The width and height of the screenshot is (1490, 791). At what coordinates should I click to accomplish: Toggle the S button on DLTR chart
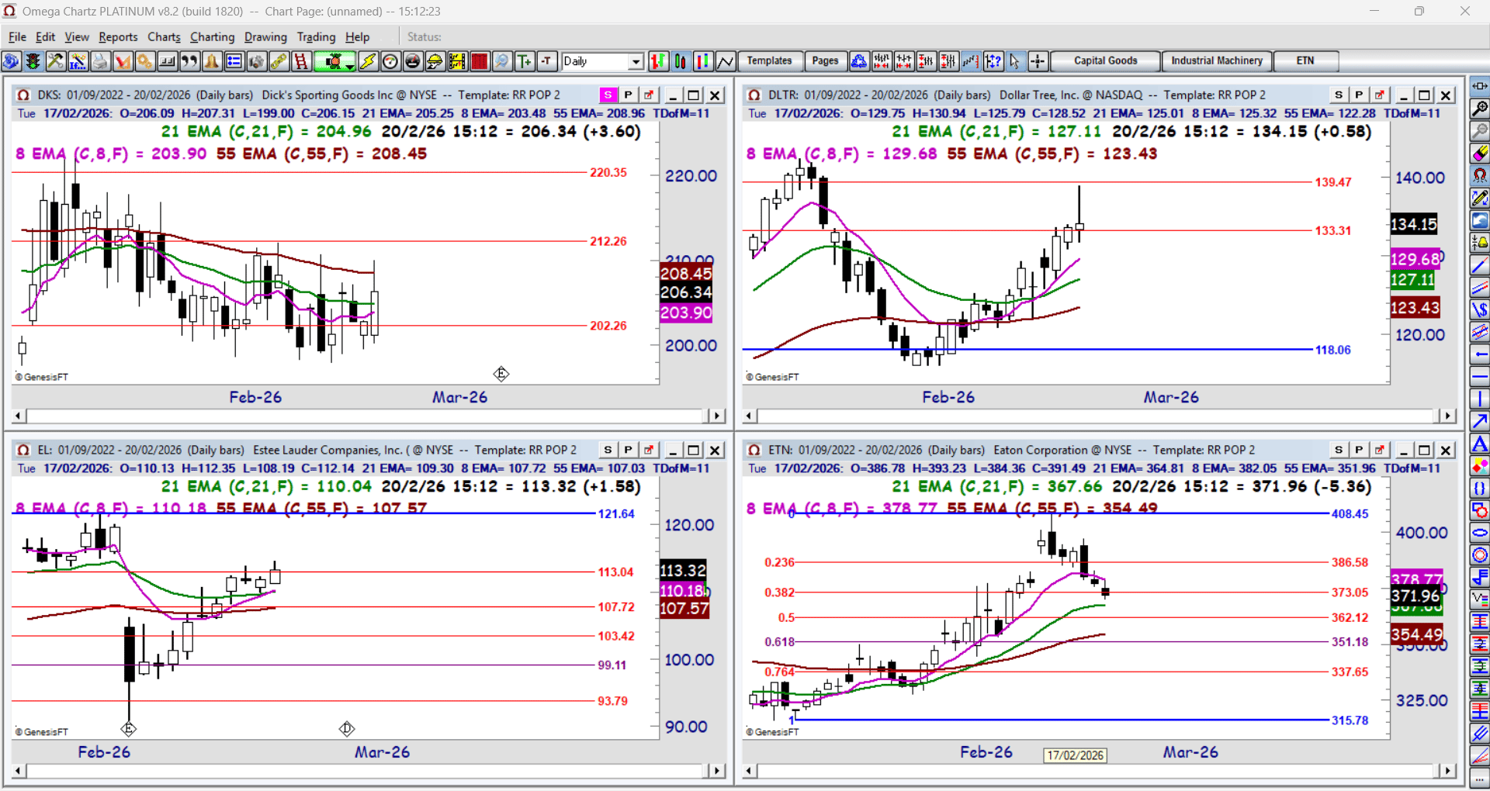point(1339,95)
